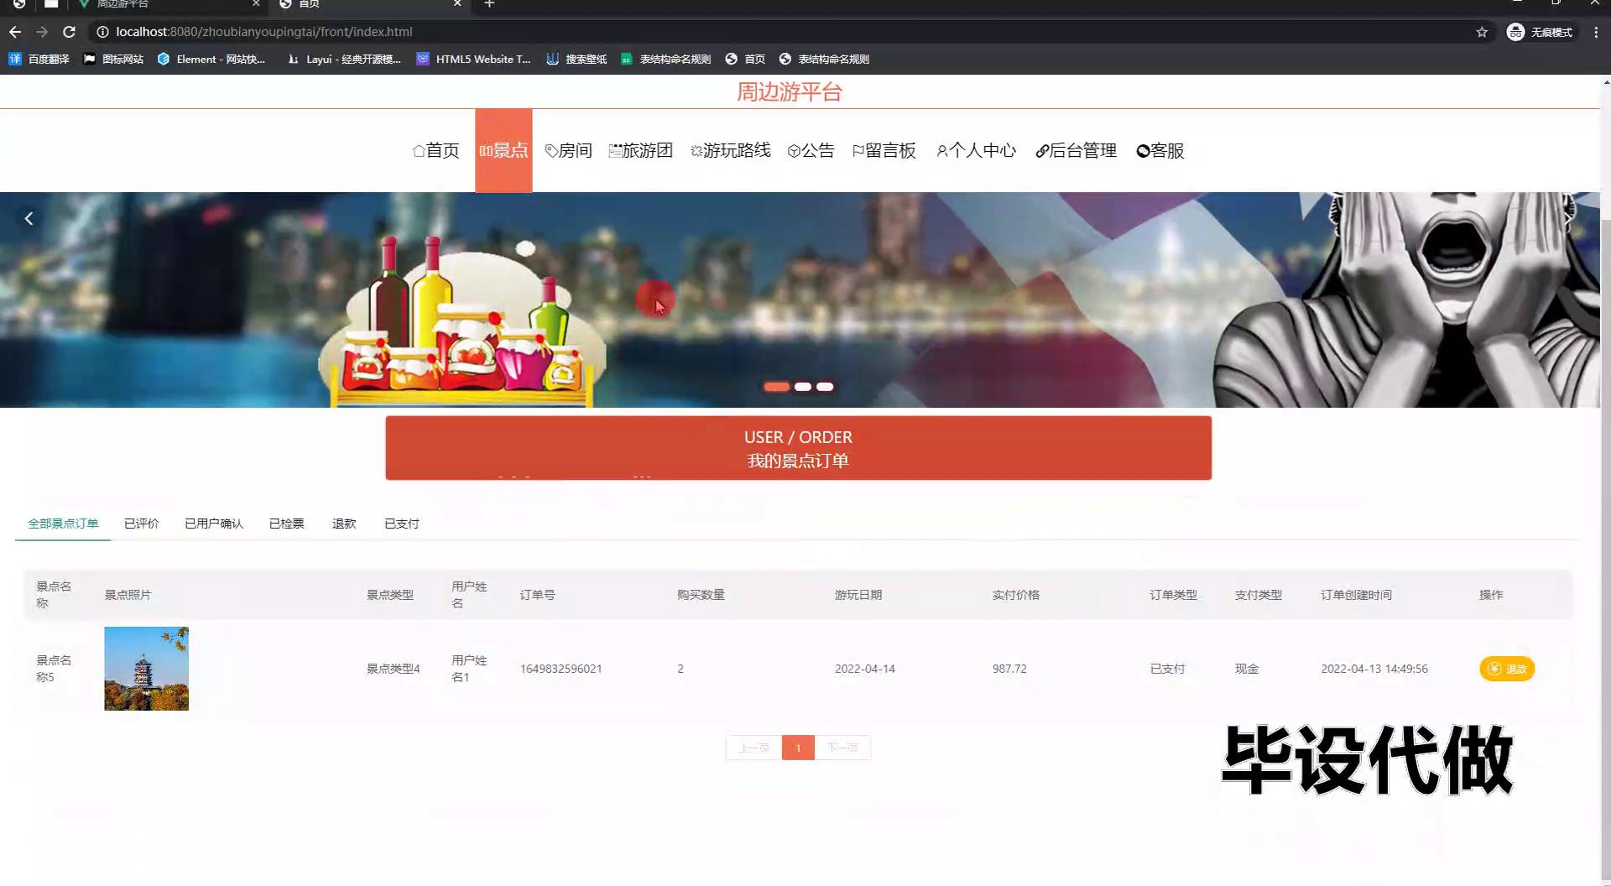
Task: Click the browser back arrow
Action: 15,32
